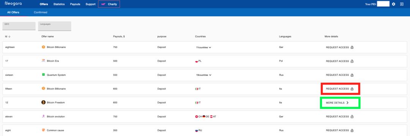Screen dimensions: 410x136
Task: Click the Bitcoin Freedom coin icon
Action: (43, 102)
